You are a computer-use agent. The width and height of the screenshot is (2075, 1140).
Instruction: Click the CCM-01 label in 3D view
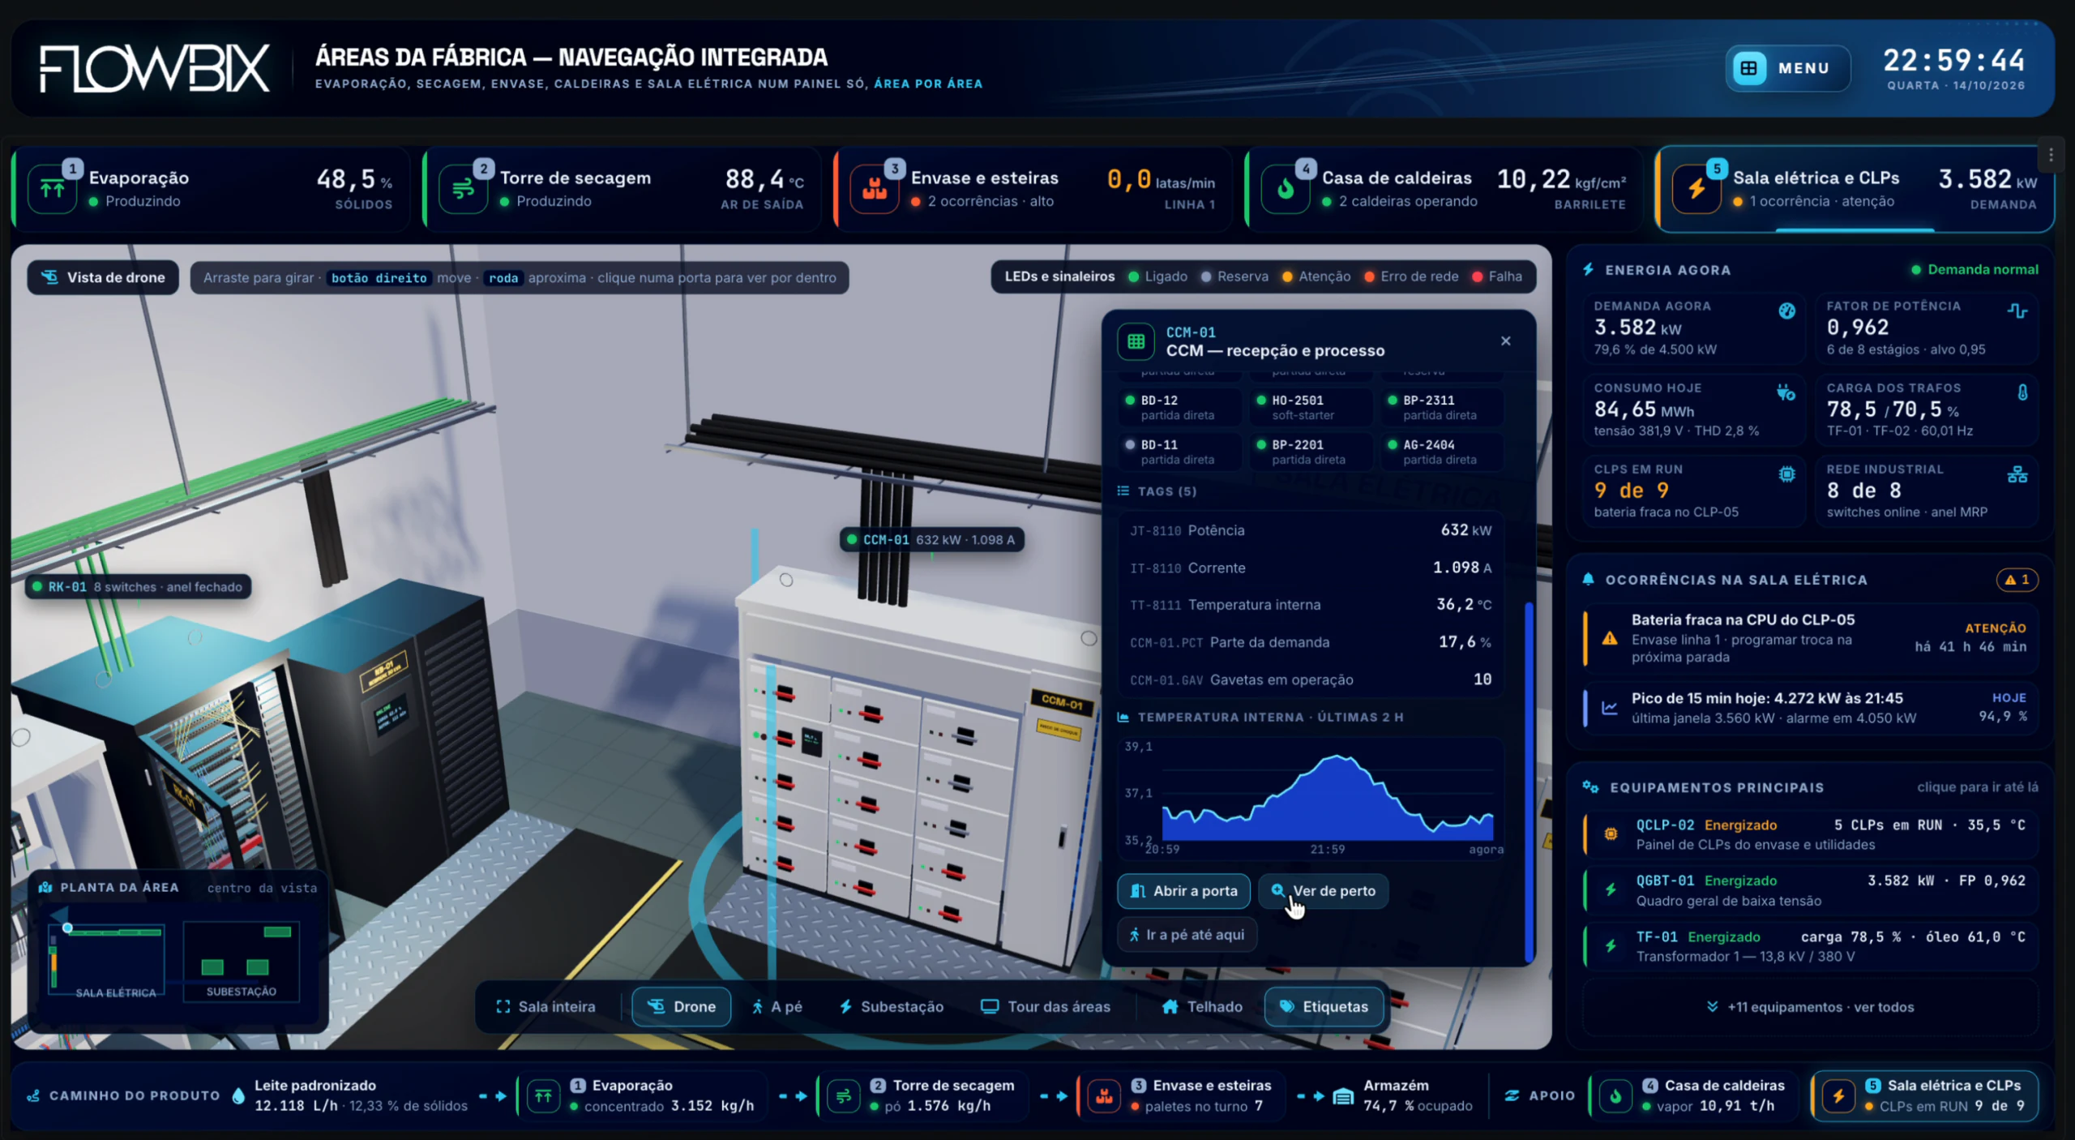pos(931,540)
